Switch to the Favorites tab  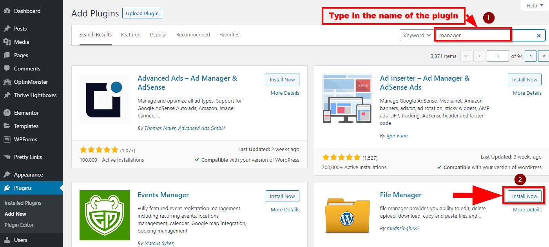click(x=229, y=35)
